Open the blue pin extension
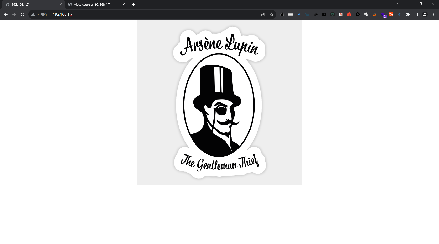 (299, 14)
